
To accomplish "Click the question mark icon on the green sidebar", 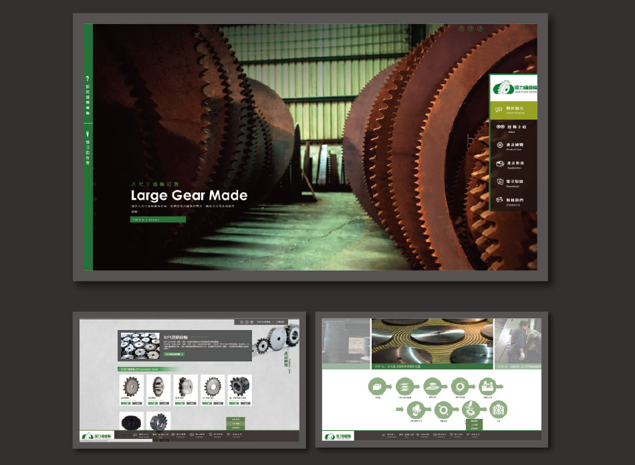I will click(x=88, y=79).
